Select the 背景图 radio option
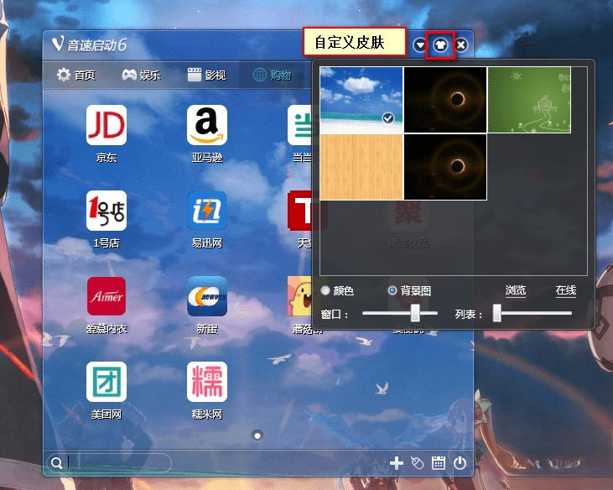This screenshot has height=490, width=613. (x=410, y=290)
